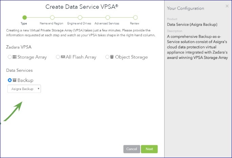This screenshot has width=232, height=158.
Task: Open the Asigra Backup dropdown
Action: (x=24, y=89)
